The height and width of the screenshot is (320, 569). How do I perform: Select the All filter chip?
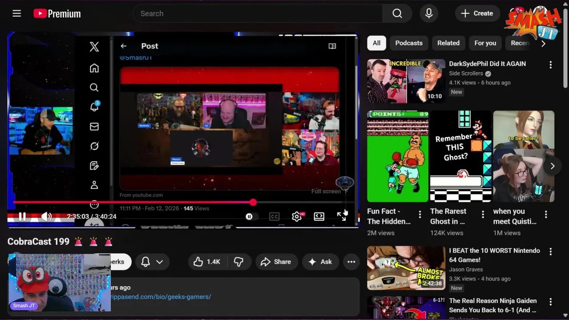click(x=377, y=43)
